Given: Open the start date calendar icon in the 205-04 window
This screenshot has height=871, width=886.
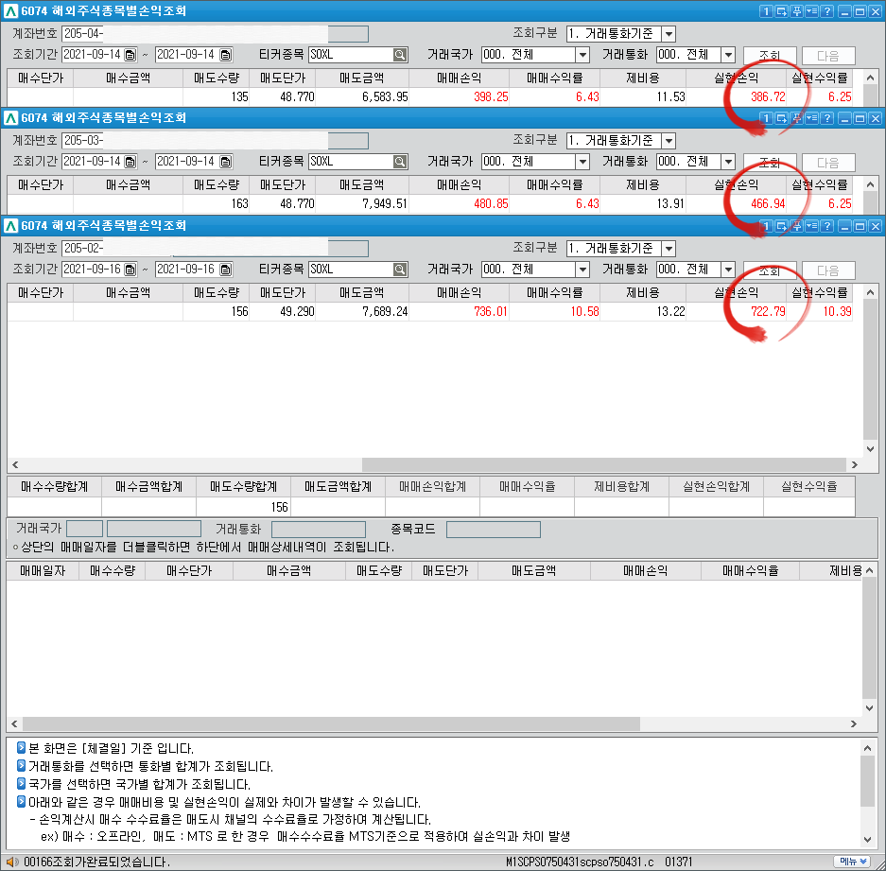Looking at the screenshot, I should coord(130,55).
